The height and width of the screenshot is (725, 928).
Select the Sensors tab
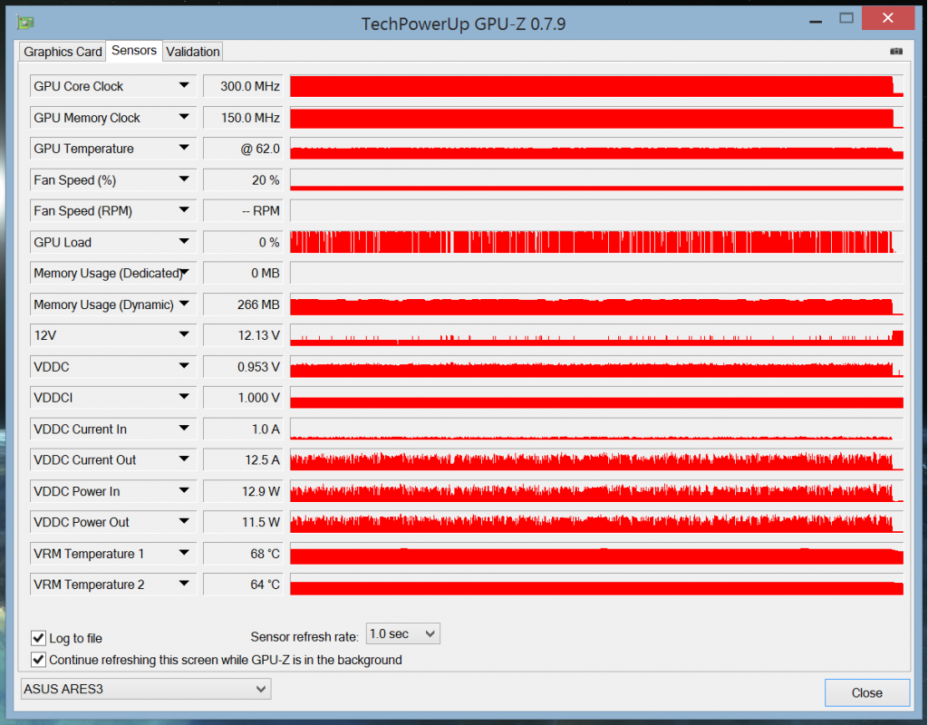pyautogui.click(x=134, y=51)
